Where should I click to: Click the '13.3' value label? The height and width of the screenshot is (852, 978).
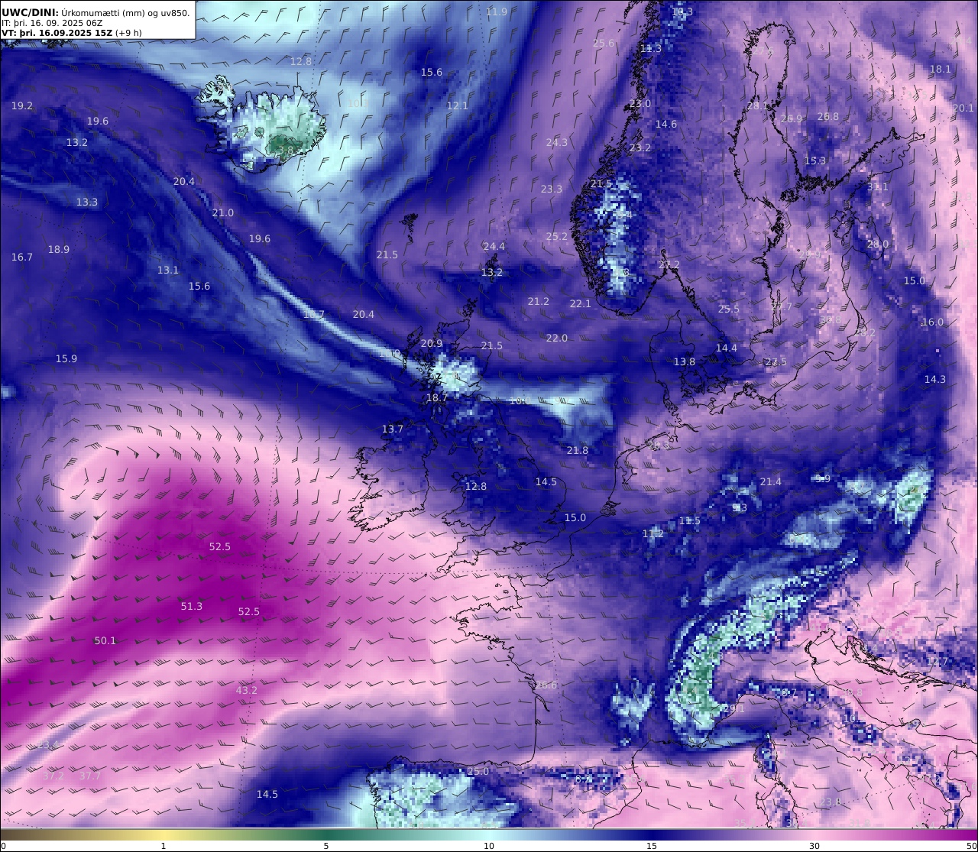click(x=87, y=202)
